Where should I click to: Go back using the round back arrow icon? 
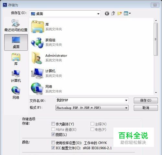107,14
